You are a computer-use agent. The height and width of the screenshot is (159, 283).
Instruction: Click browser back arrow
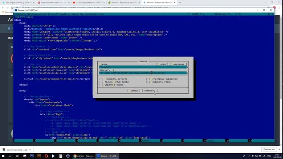pyautogui.click(x=3, y=8)
